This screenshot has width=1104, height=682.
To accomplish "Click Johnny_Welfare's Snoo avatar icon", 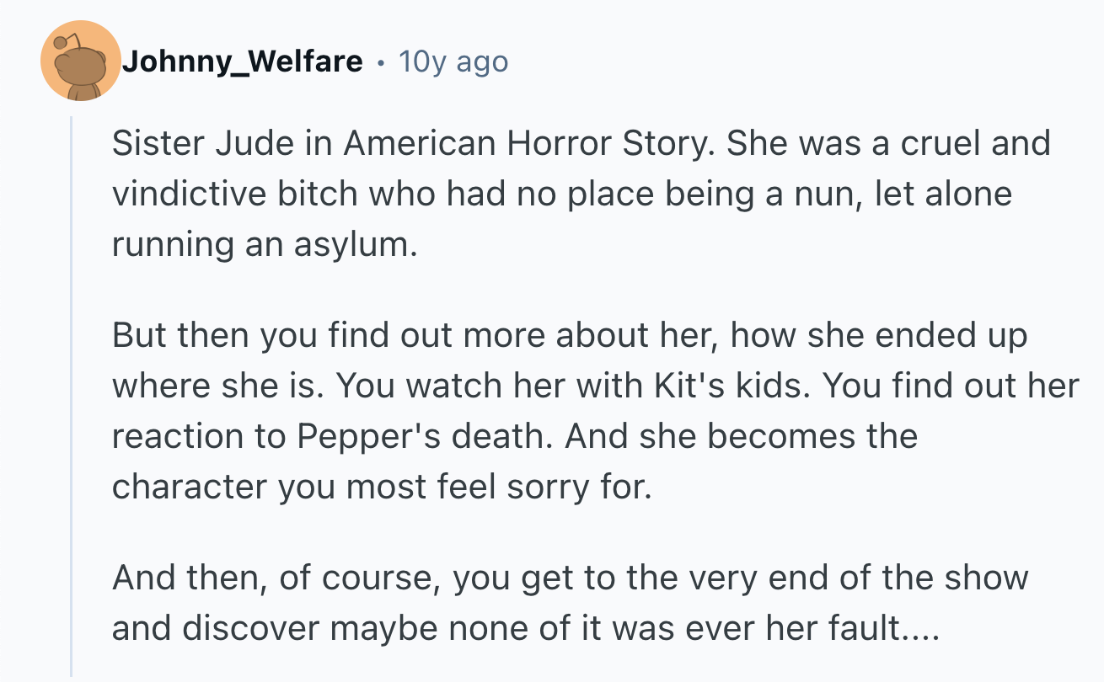I will pyautogui.click(x=81, y=62).
